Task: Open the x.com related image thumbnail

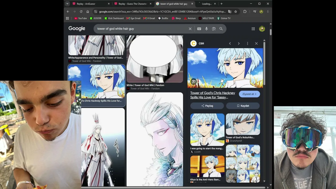Action: pos(207,130)
